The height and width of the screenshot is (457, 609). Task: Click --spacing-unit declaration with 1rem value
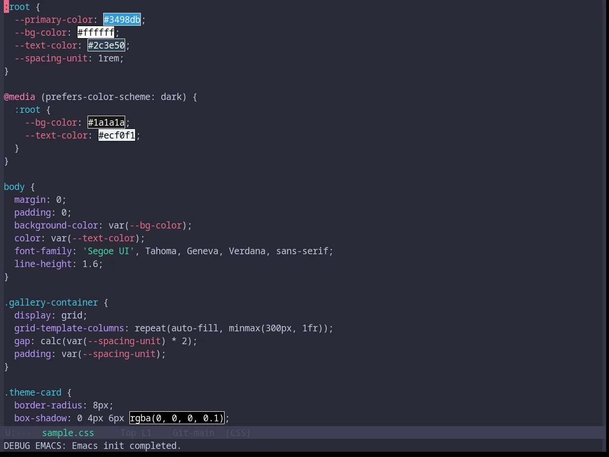[69, 58]
